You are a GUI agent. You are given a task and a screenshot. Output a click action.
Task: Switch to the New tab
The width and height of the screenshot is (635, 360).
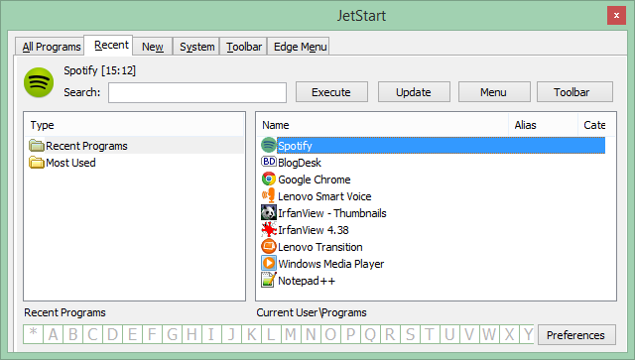pos(152,47)
